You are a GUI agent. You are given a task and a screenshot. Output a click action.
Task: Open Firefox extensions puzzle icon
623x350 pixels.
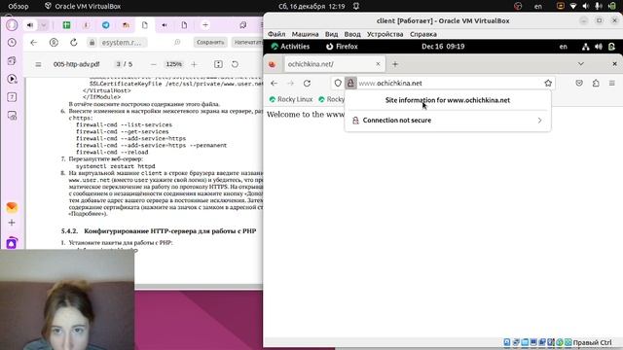tap(596, 83)
